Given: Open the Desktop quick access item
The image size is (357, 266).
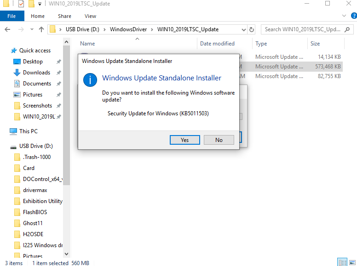Looking at the screenshot, I should click(x=33, y=62).
